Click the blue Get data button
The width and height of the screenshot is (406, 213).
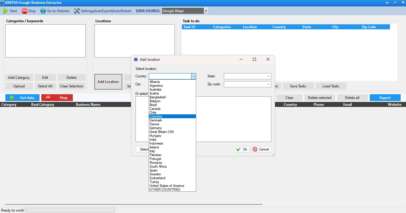coord(22,98)
